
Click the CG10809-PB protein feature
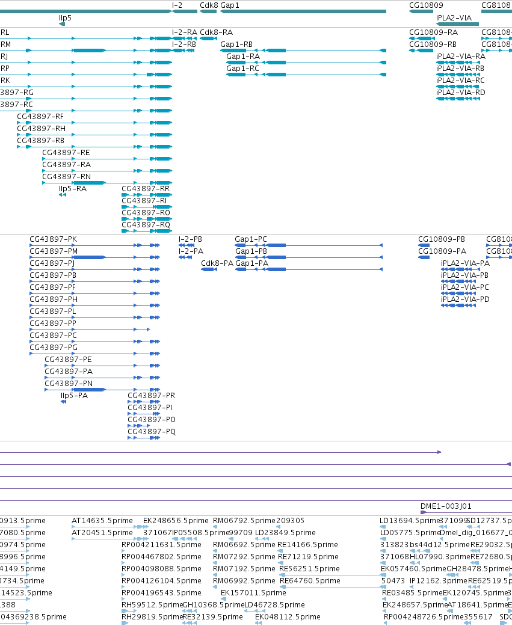[x=424, y=245]
